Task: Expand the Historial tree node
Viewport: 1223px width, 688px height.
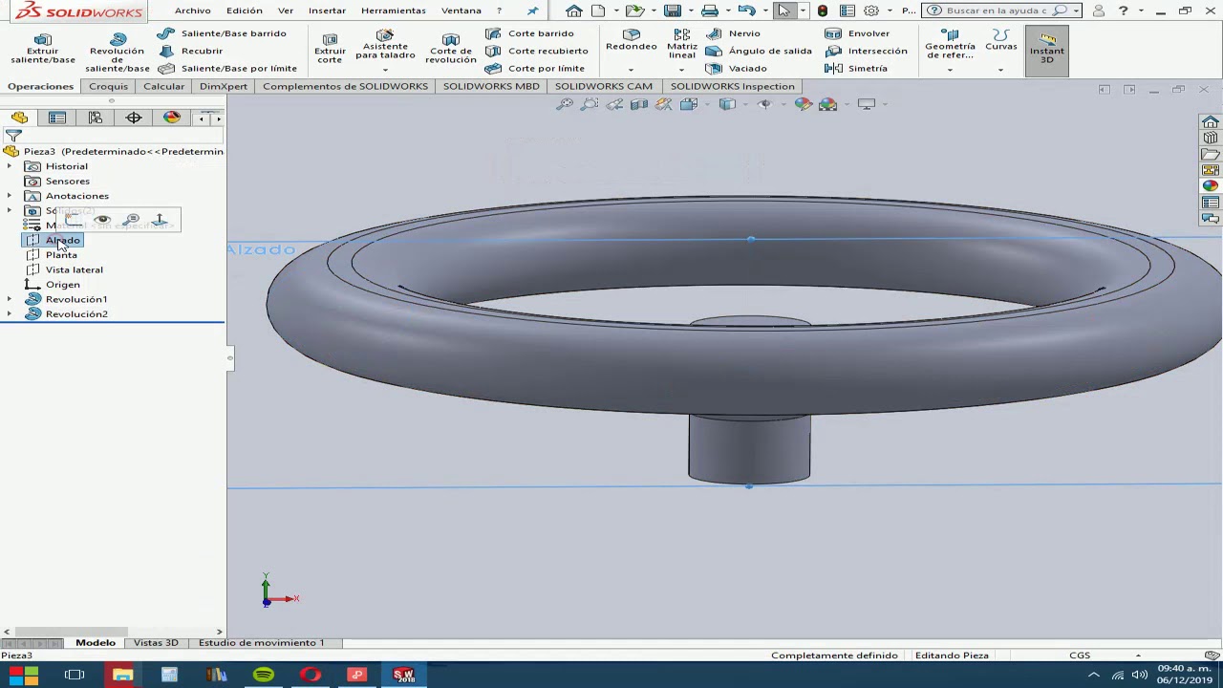Action: [x=10, y=166]
